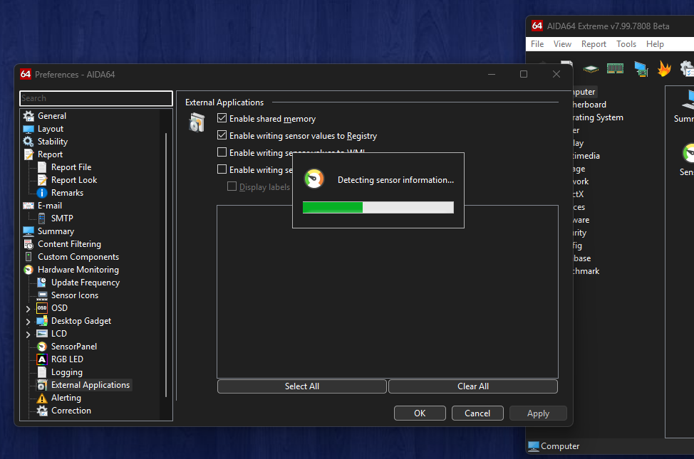Expand the Desktop Gadget tree node
694x459 pixels.
pyautogui.click(x=28, y=322)
